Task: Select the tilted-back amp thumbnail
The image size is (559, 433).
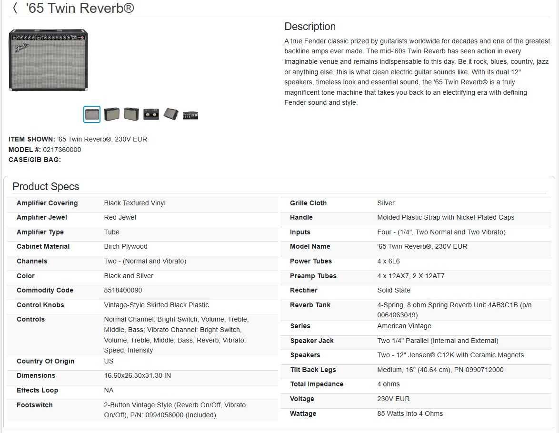Action: pyautogui.click(x=171, y=114)
